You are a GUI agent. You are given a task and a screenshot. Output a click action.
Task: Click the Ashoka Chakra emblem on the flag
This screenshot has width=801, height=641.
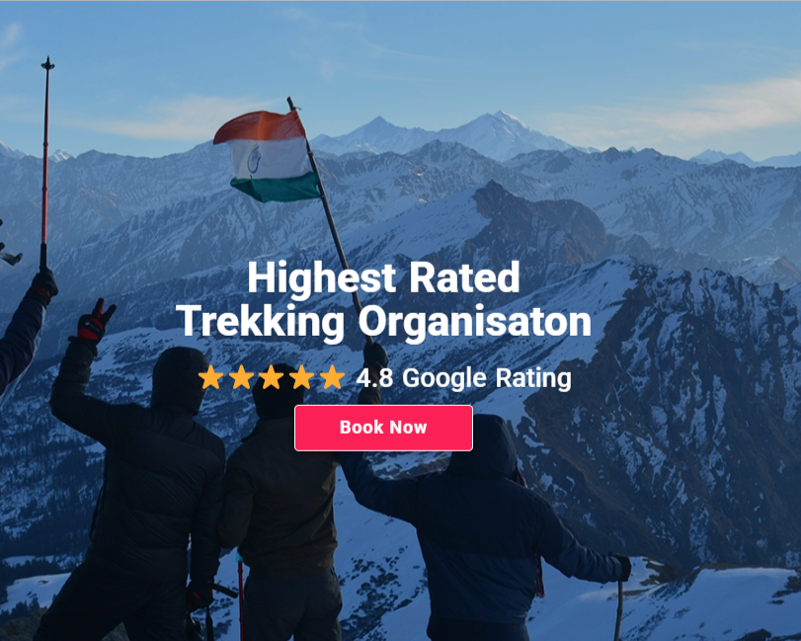(x=254, y=159)
